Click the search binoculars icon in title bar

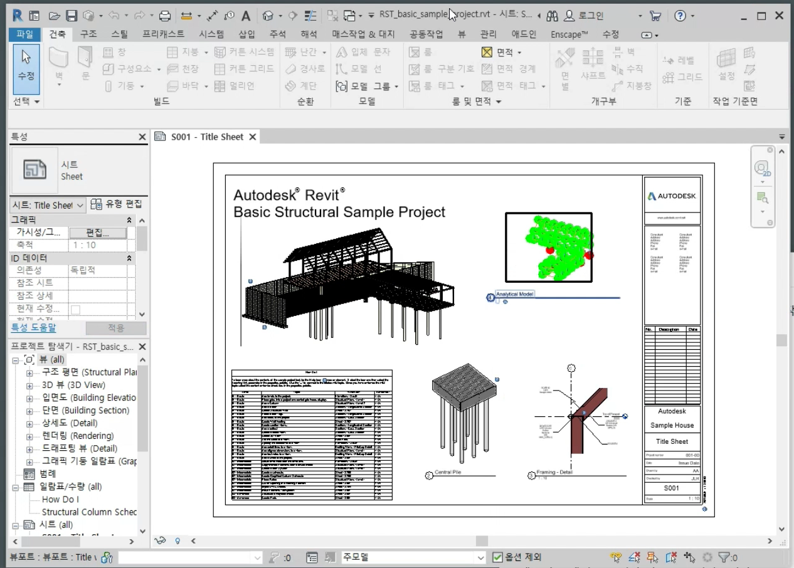[x=552, y=16]
